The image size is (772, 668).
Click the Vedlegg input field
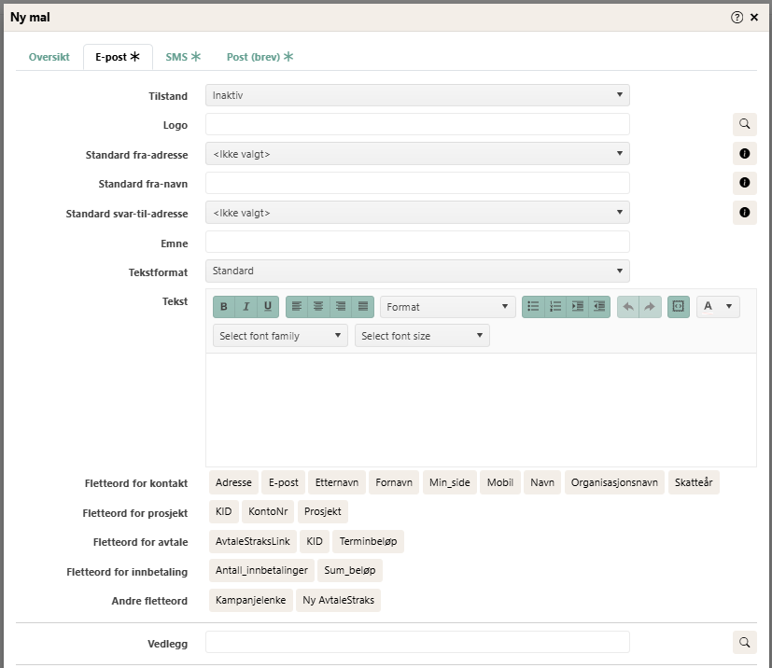pyautogui.click(x=417, y=642)
